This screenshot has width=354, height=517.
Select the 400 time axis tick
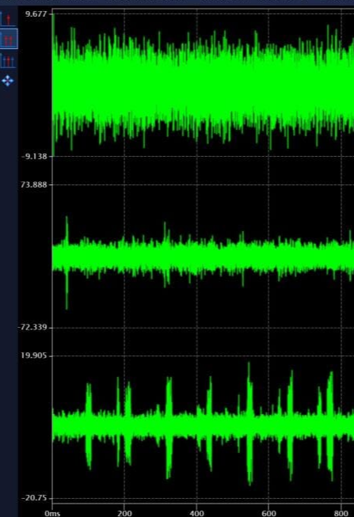coord(196,513)
